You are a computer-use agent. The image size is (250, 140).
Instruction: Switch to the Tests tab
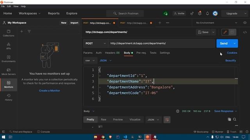[153, 53]
